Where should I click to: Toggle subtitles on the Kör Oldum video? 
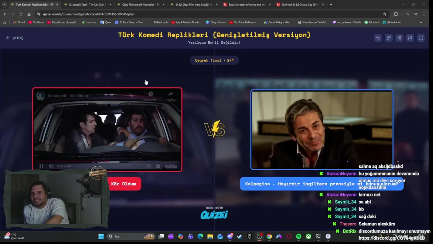click(149, 166)
